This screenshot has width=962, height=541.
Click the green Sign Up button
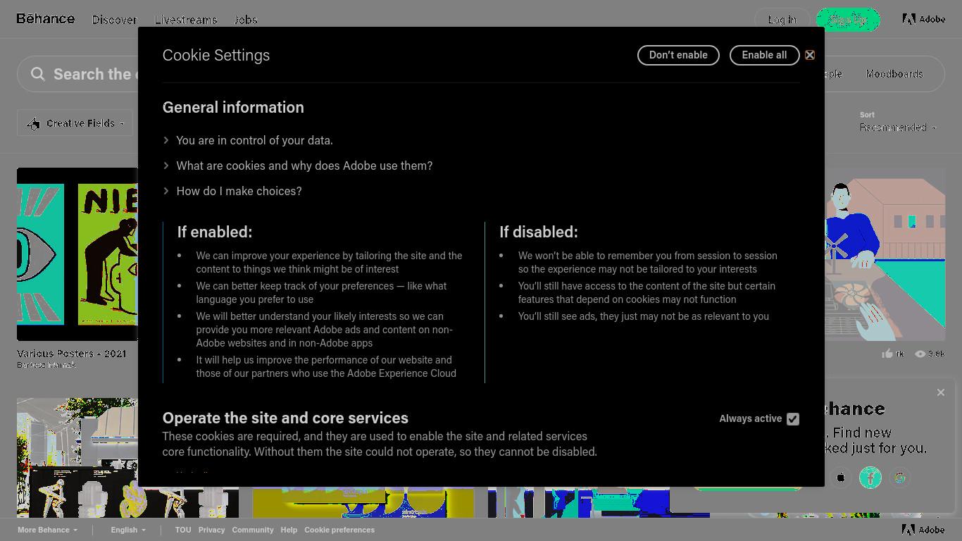(x=848, y=20)
